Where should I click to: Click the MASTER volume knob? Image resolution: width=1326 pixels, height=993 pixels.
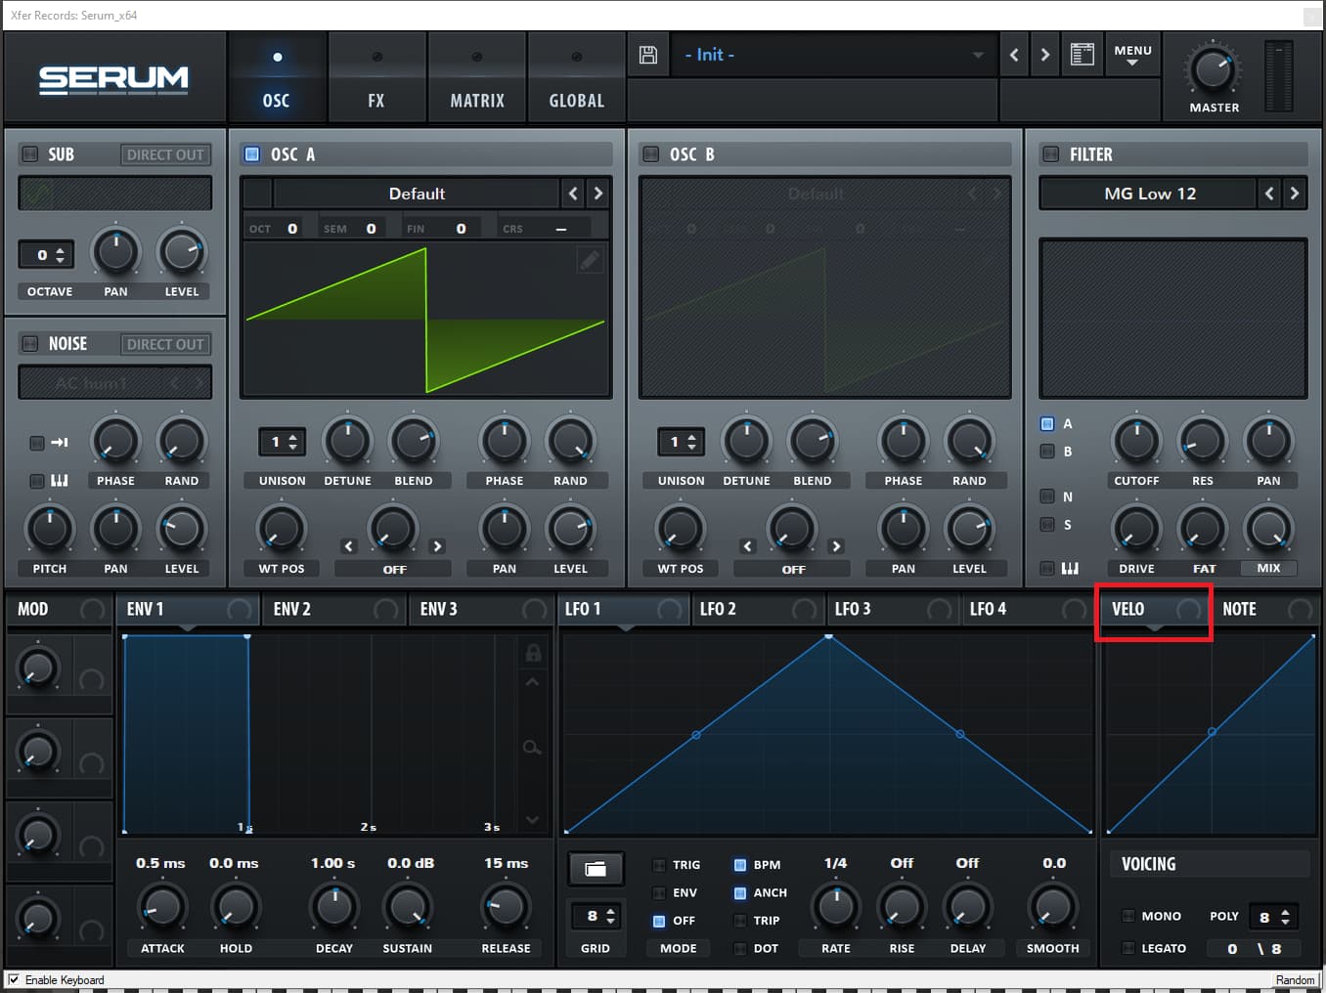point(1213,70)
